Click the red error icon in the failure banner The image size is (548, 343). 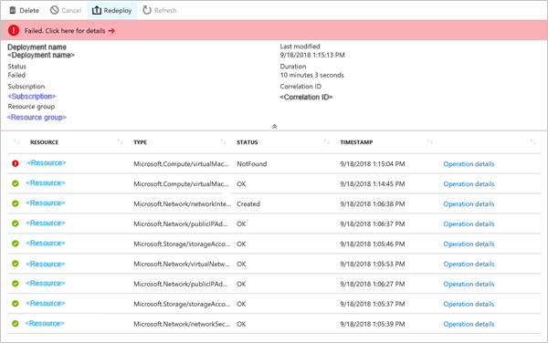(x=14, y=30)
